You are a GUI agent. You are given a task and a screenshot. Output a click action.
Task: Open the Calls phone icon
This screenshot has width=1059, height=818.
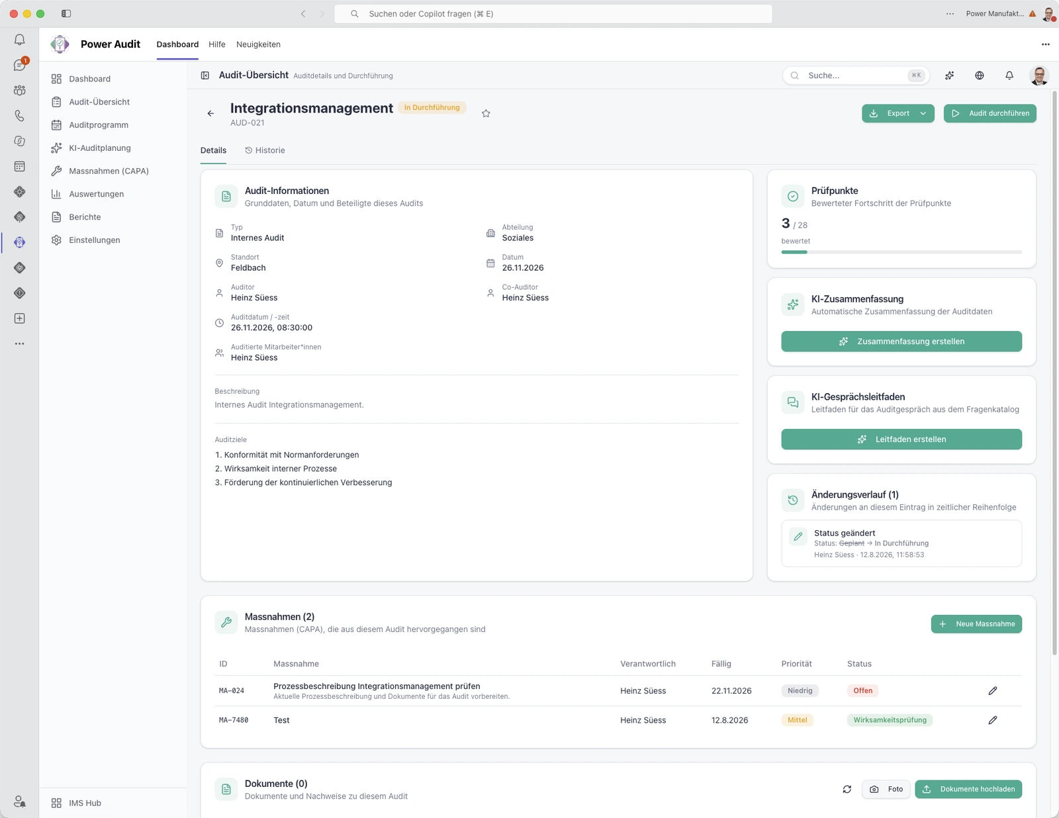tap(20, 116)
